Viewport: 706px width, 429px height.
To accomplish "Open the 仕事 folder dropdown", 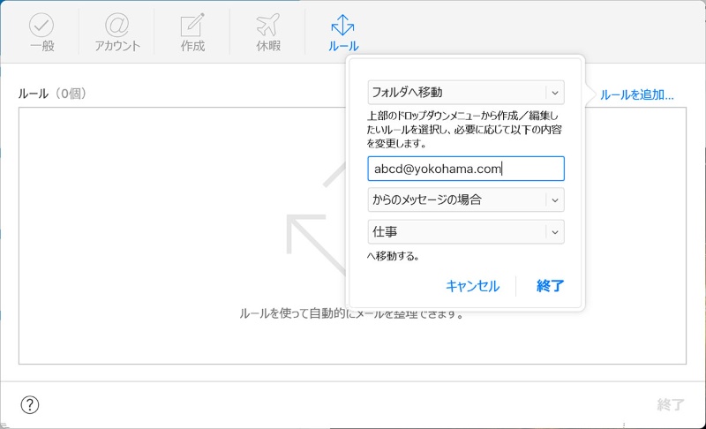I will click(x=465, y=231).
